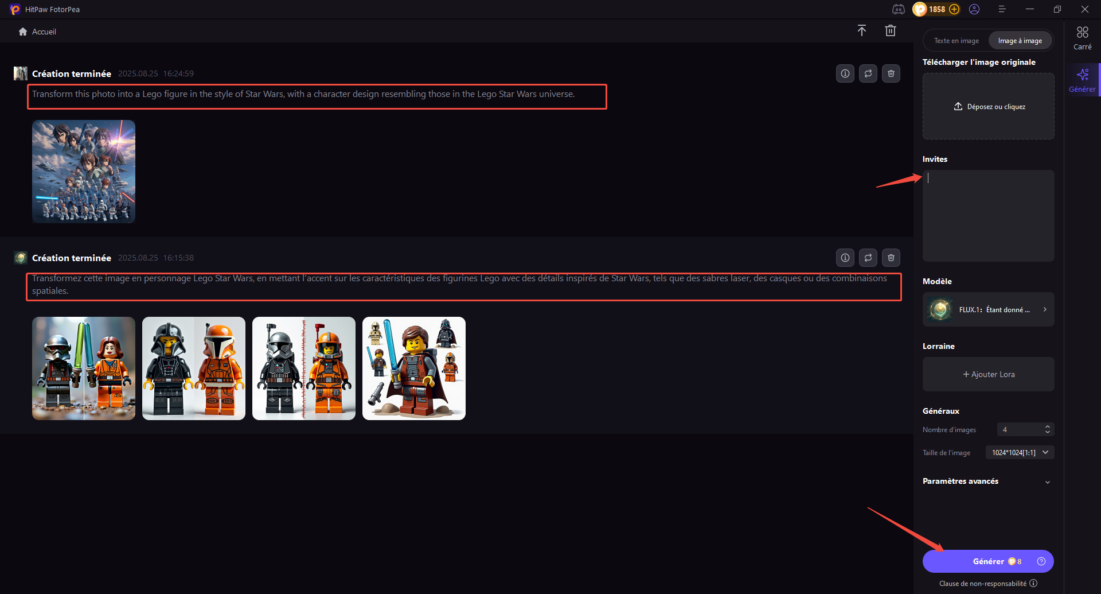This screenshot has height=594, width=1101.
Task: Open the Taille de l'image dropdown
Action: (x=1019, y=452)
